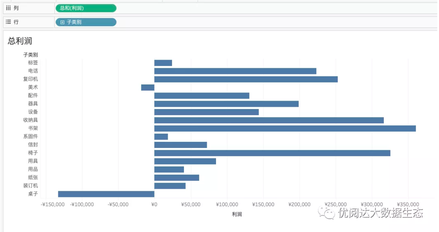Select the 书架 bar in chart

pos(285,128)
